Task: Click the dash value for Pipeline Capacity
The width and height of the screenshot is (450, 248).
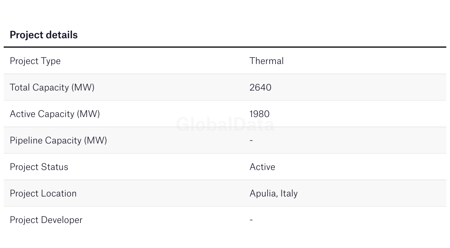Action: (x=251, y=141)
